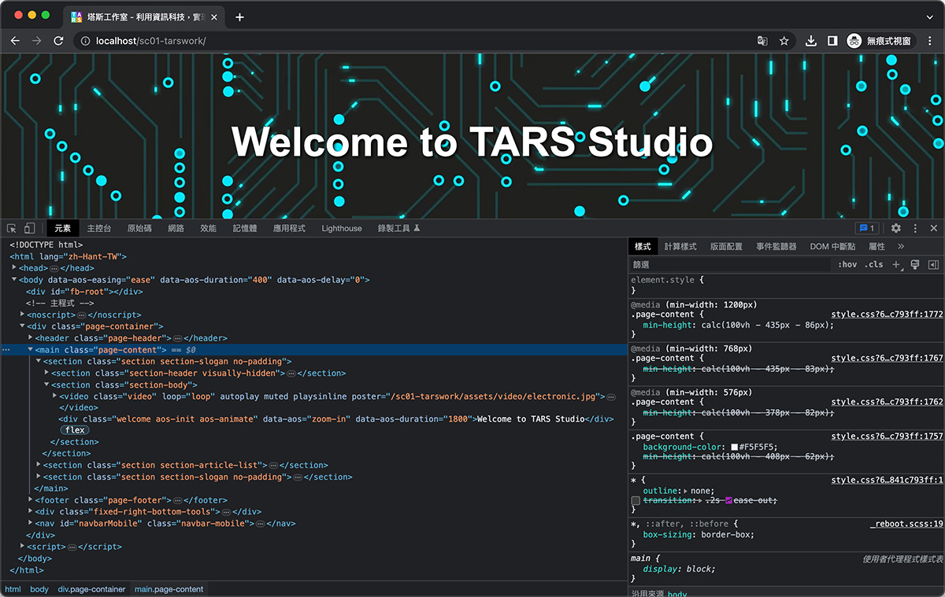
Task: Collapse the body element node
Action: point(14,280)
